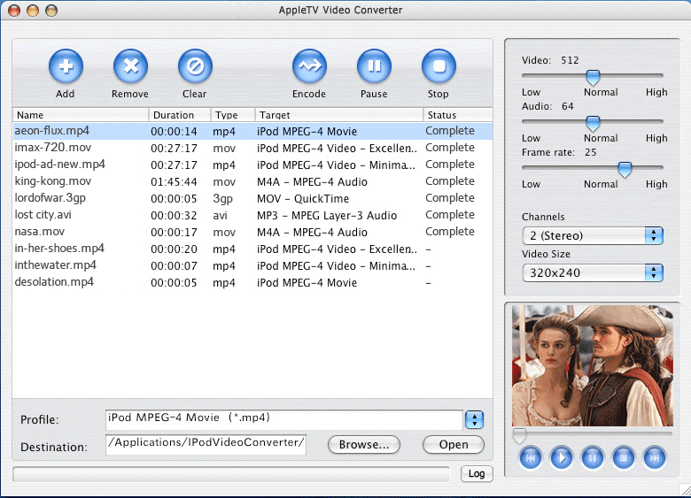Viewport: 691px width, 498px height.
Task: Click the movie preview thumbnail
Action: click(593, 366)
